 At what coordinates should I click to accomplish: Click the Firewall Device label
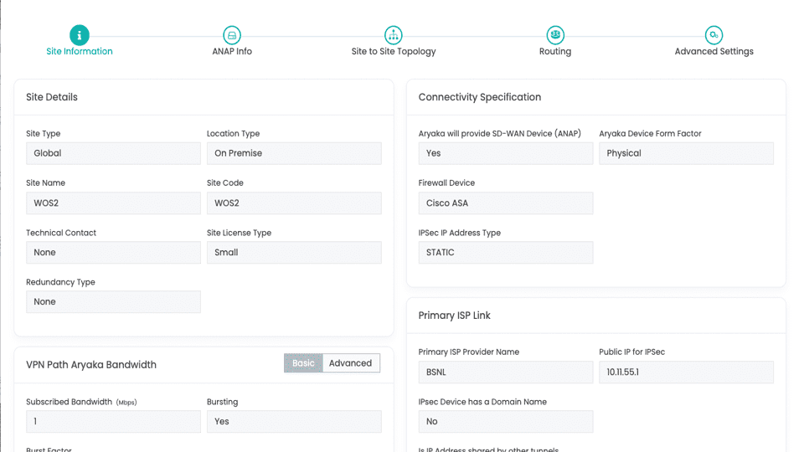tap(446, 182)
